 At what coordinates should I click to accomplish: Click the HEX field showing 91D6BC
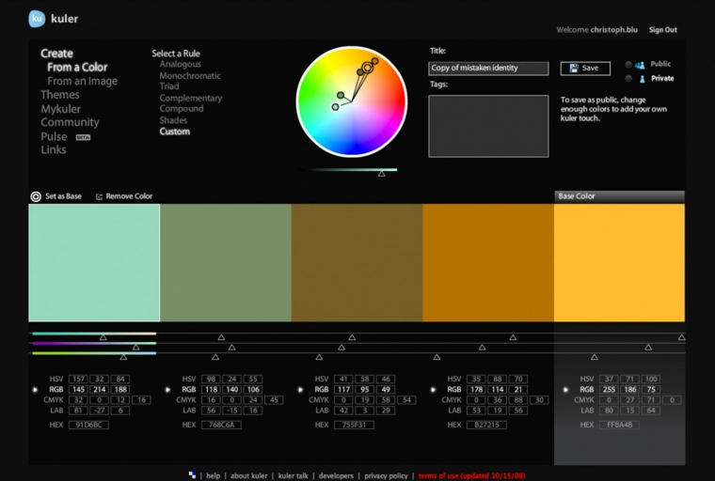point(88,425)
